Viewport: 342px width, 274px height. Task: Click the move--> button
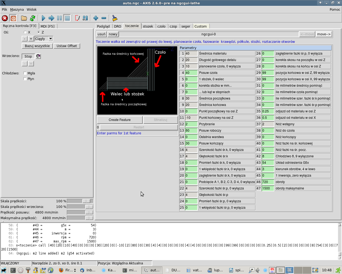pyautogui.click(x=324, y=34)
